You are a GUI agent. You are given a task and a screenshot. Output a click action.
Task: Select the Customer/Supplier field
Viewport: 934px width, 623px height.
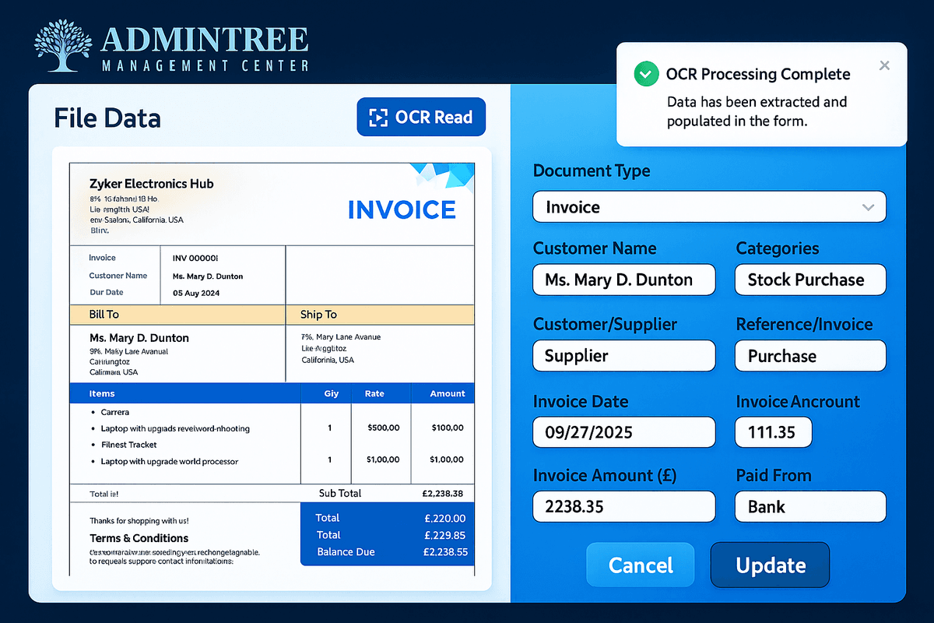(623, 356)
